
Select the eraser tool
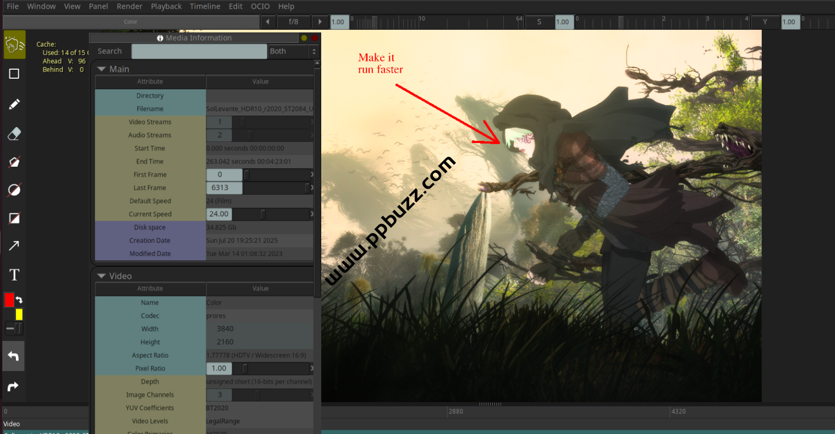pos(14,134)
